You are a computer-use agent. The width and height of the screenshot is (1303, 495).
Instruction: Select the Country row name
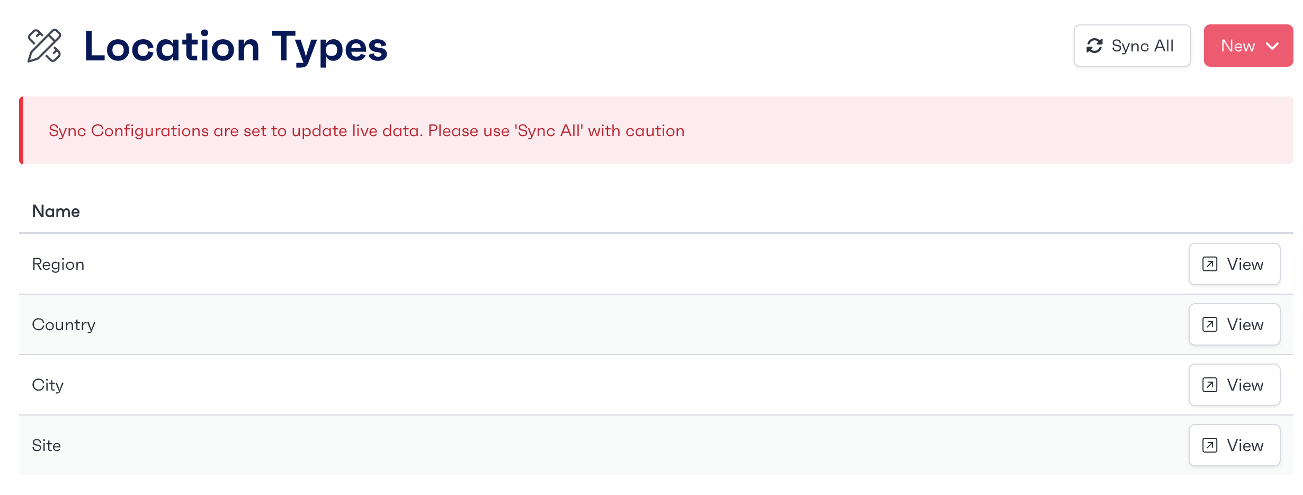click(x=64, y=324)
